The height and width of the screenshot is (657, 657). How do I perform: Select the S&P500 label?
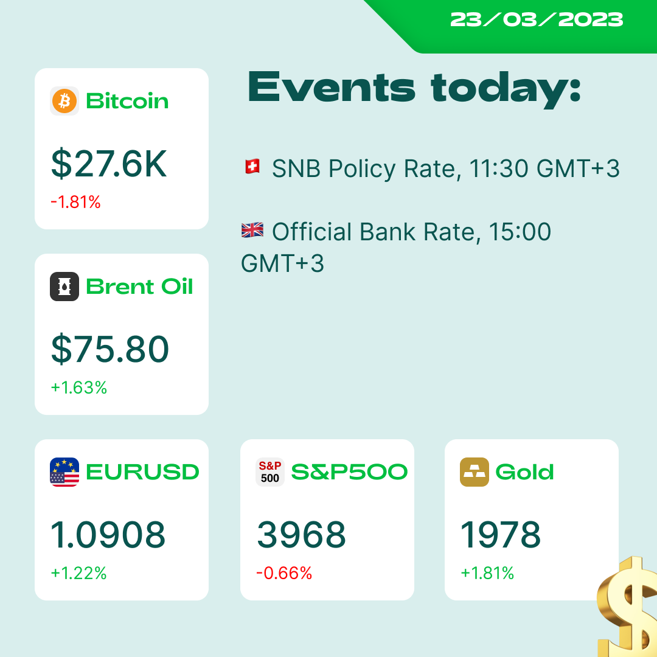[x=349, y=472]
